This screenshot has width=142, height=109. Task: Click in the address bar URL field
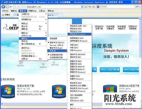coord(47,7)
